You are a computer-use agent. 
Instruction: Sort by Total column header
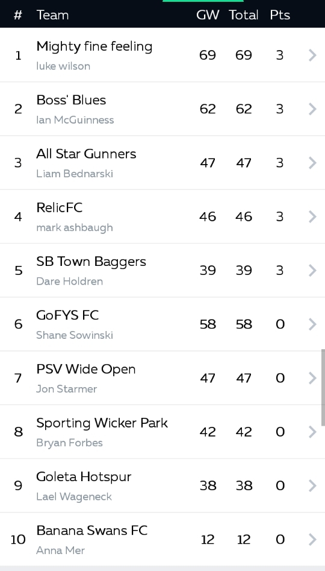click(x=244, y=15)
